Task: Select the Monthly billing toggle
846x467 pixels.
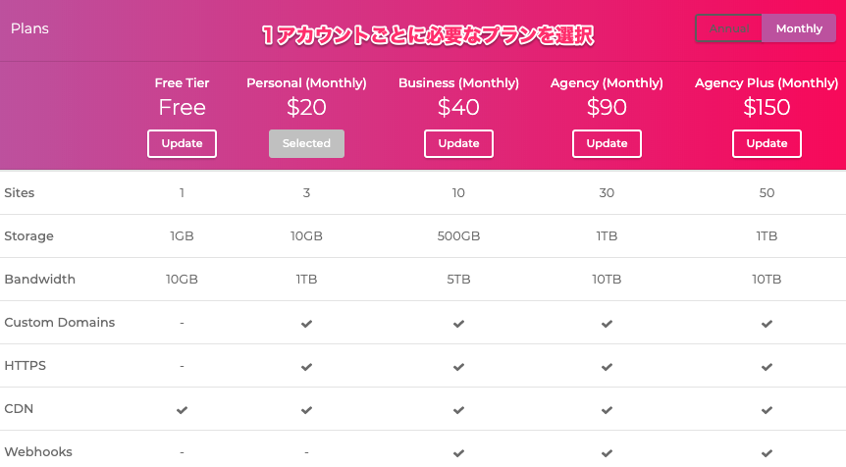Action: (799, 28)
